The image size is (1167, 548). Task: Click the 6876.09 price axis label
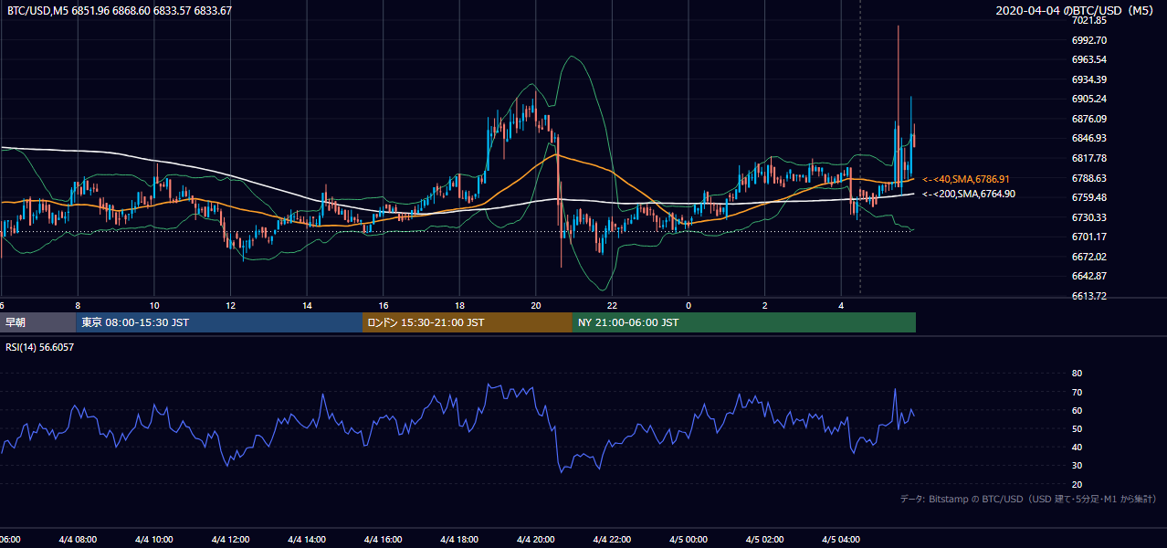pyautogui.click(x=1089, y=119)
